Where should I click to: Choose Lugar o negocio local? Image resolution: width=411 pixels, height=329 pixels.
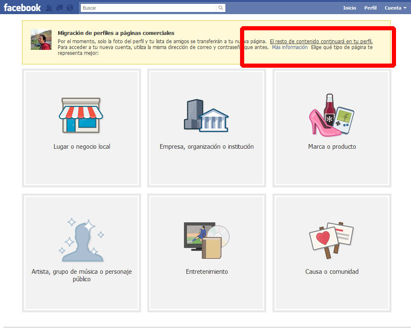[82, 147]
